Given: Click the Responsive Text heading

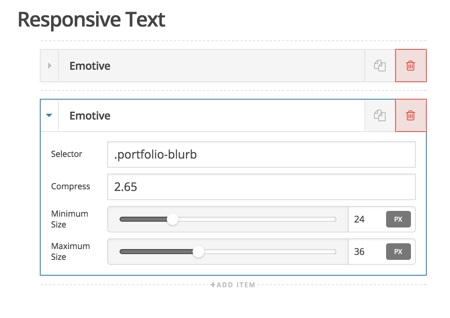Looking at the screenshot, I should click(x=91, y=20).
